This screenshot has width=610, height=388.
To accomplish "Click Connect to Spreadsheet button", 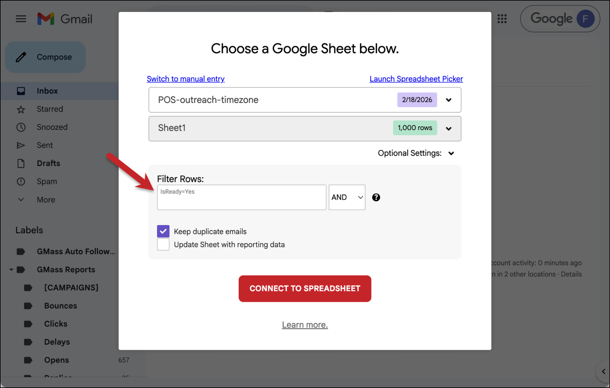I will coord(305,288).
